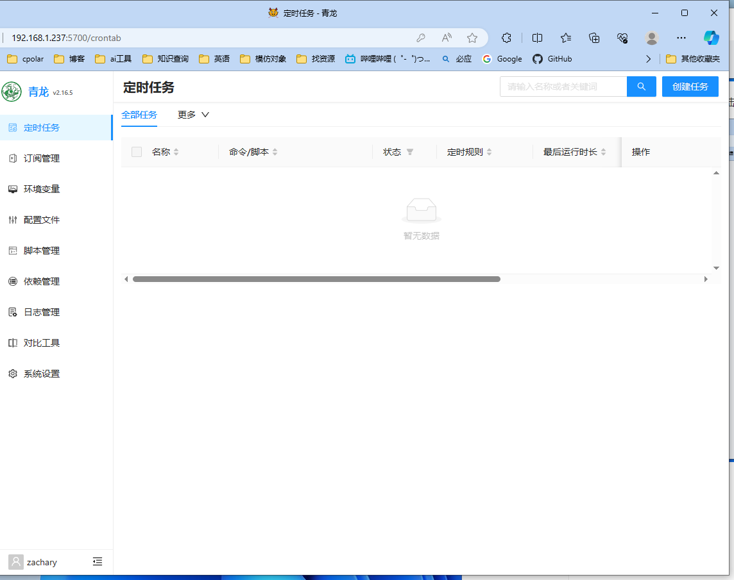
Task: Click the horizontal table scrollbar thumb
Action: [316, 279]
